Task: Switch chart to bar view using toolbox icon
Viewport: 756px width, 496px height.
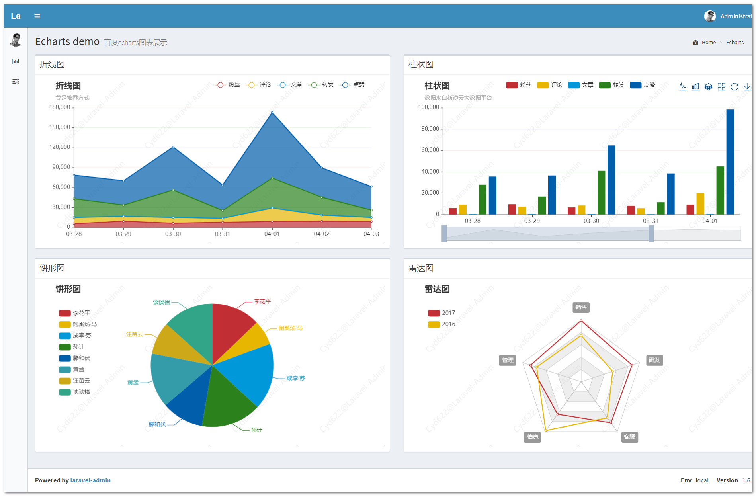Action: tap(695, 86)
